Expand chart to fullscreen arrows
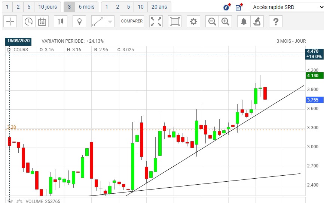Screen dimensions: 324x203 coord(156,21)
